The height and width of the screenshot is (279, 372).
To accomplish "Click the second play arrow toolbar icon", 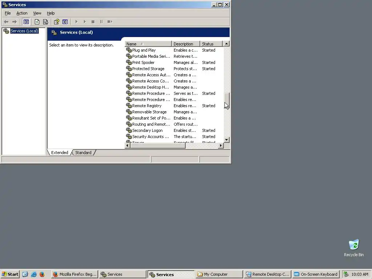I will pyautogui.click(x=85, y=22).
